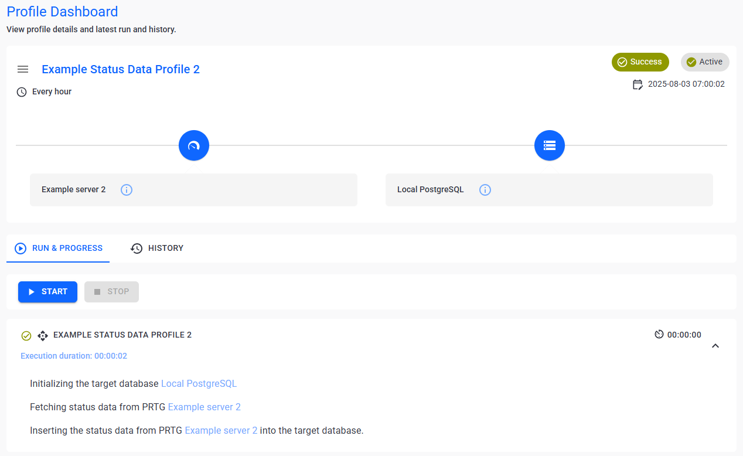The image size is (743, 456).
Task: Open Example server 2 link in inserting line
Action: point(221,431)
